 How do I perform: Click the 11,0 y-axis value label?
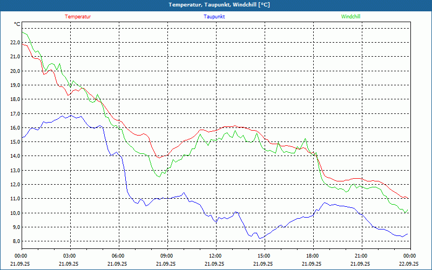[x=15, y=199]
